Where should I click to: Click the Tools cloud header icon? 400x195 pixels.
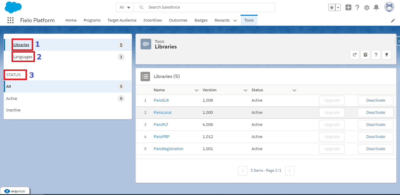146,44
